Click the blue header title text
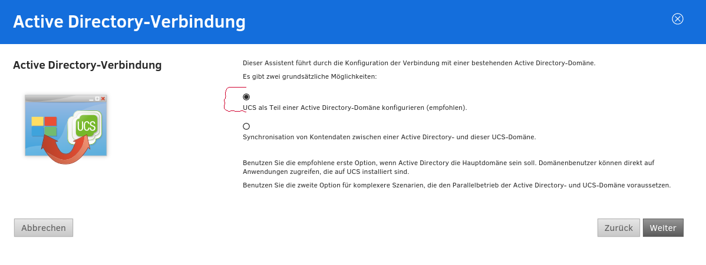 (x=129, y=22)
